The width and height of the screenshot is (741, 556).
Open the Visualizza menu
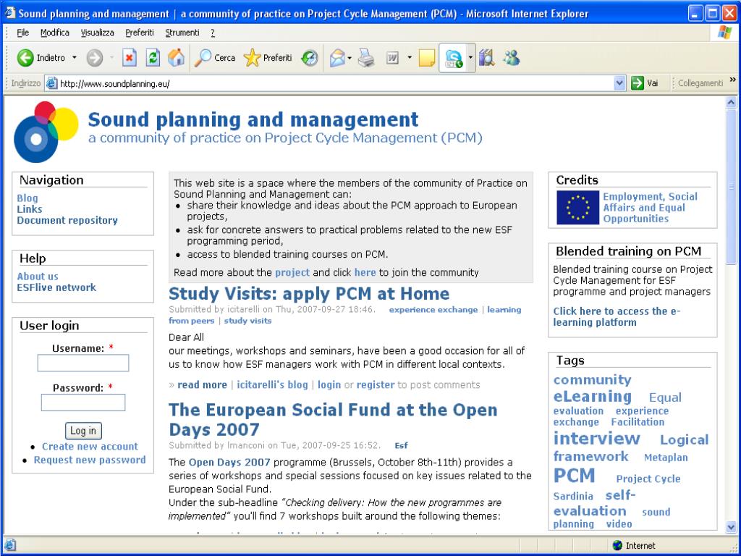pyautogui.click(x=98, y=33)
